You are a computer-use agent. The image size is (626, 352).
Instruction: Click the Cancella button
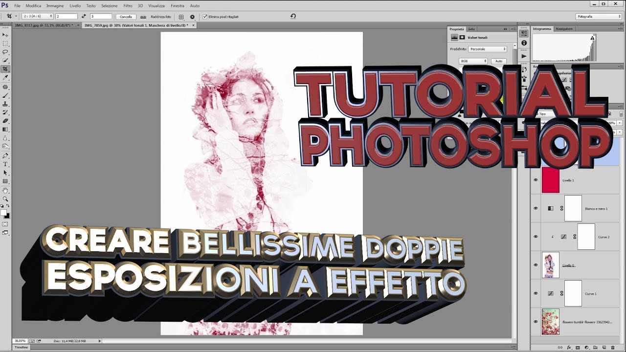(x=126, y=17)
